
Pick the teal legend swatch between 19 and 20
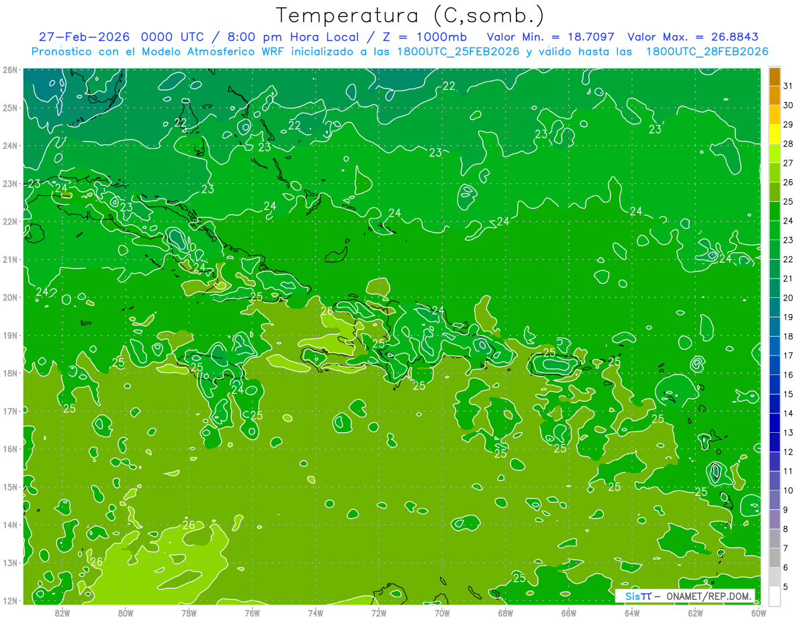tap(774, 307)
